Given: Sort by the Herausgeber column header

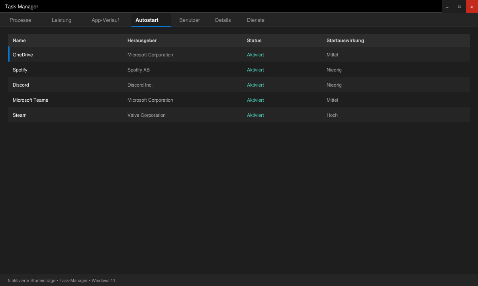Looking at the screenshot, I should [x=142, y=41].
